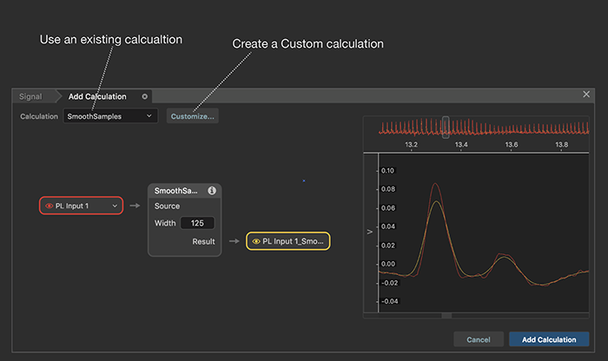Toggle PL Input 1 red eye visibility
Screen dimensions: 608x361
coord(50,206)
